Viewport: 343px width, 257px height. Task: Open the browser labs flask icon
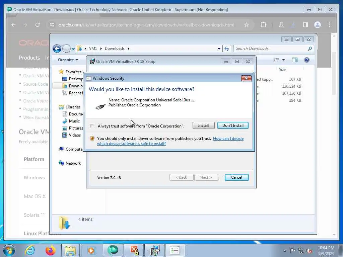click(x=281, y=25)
